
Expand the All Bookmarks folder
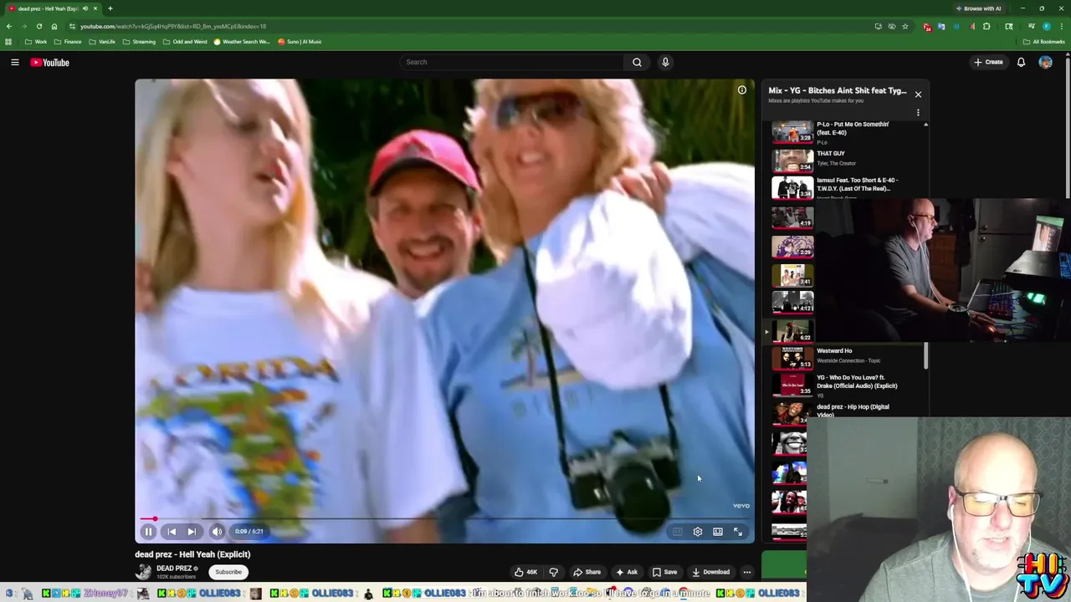[x=1044, y=42]
